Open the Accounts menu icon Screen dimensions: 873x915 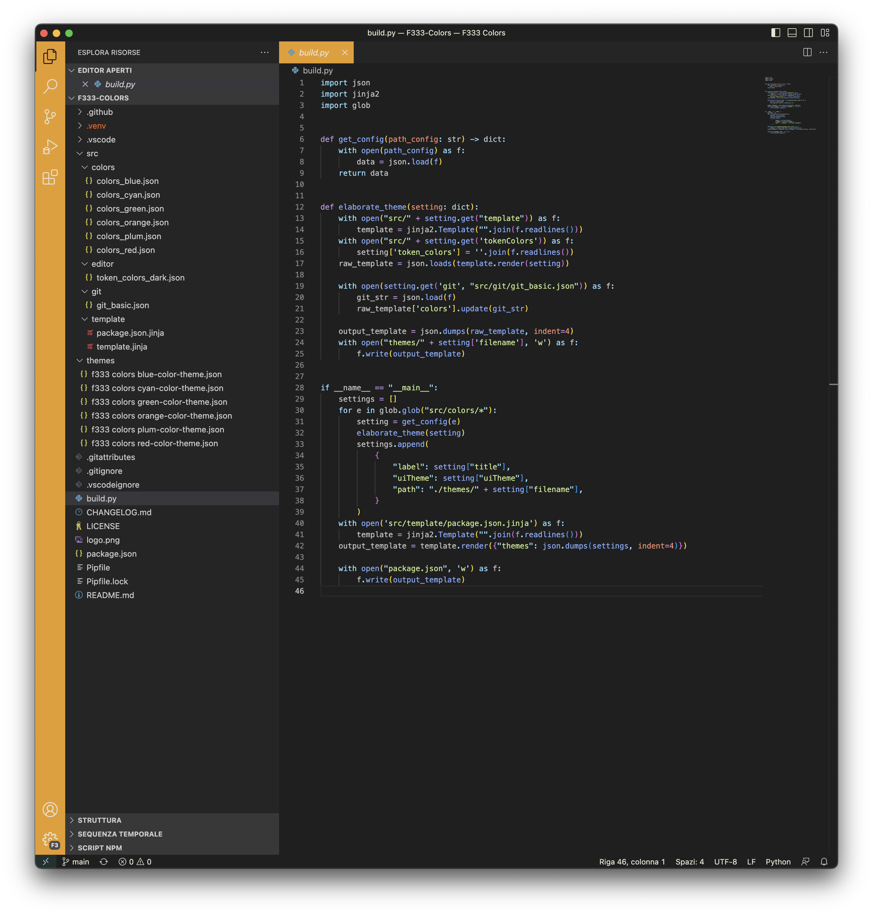point(50,809)
